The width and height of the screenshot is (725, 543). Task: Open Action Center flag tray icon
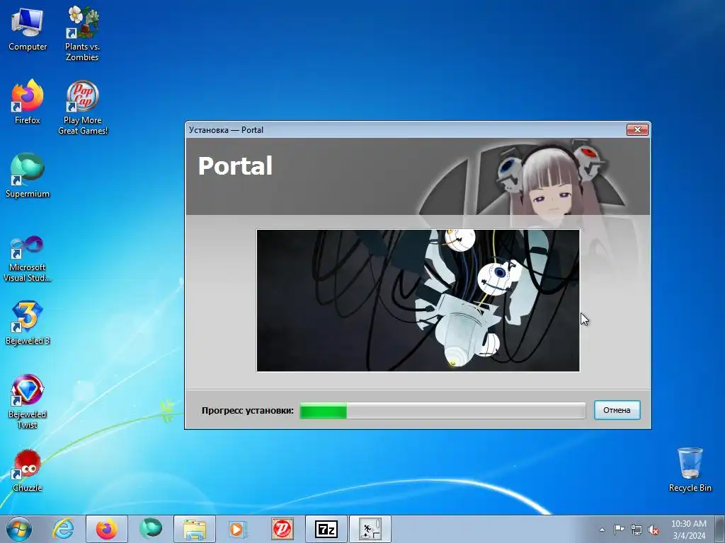coord(619,530)
